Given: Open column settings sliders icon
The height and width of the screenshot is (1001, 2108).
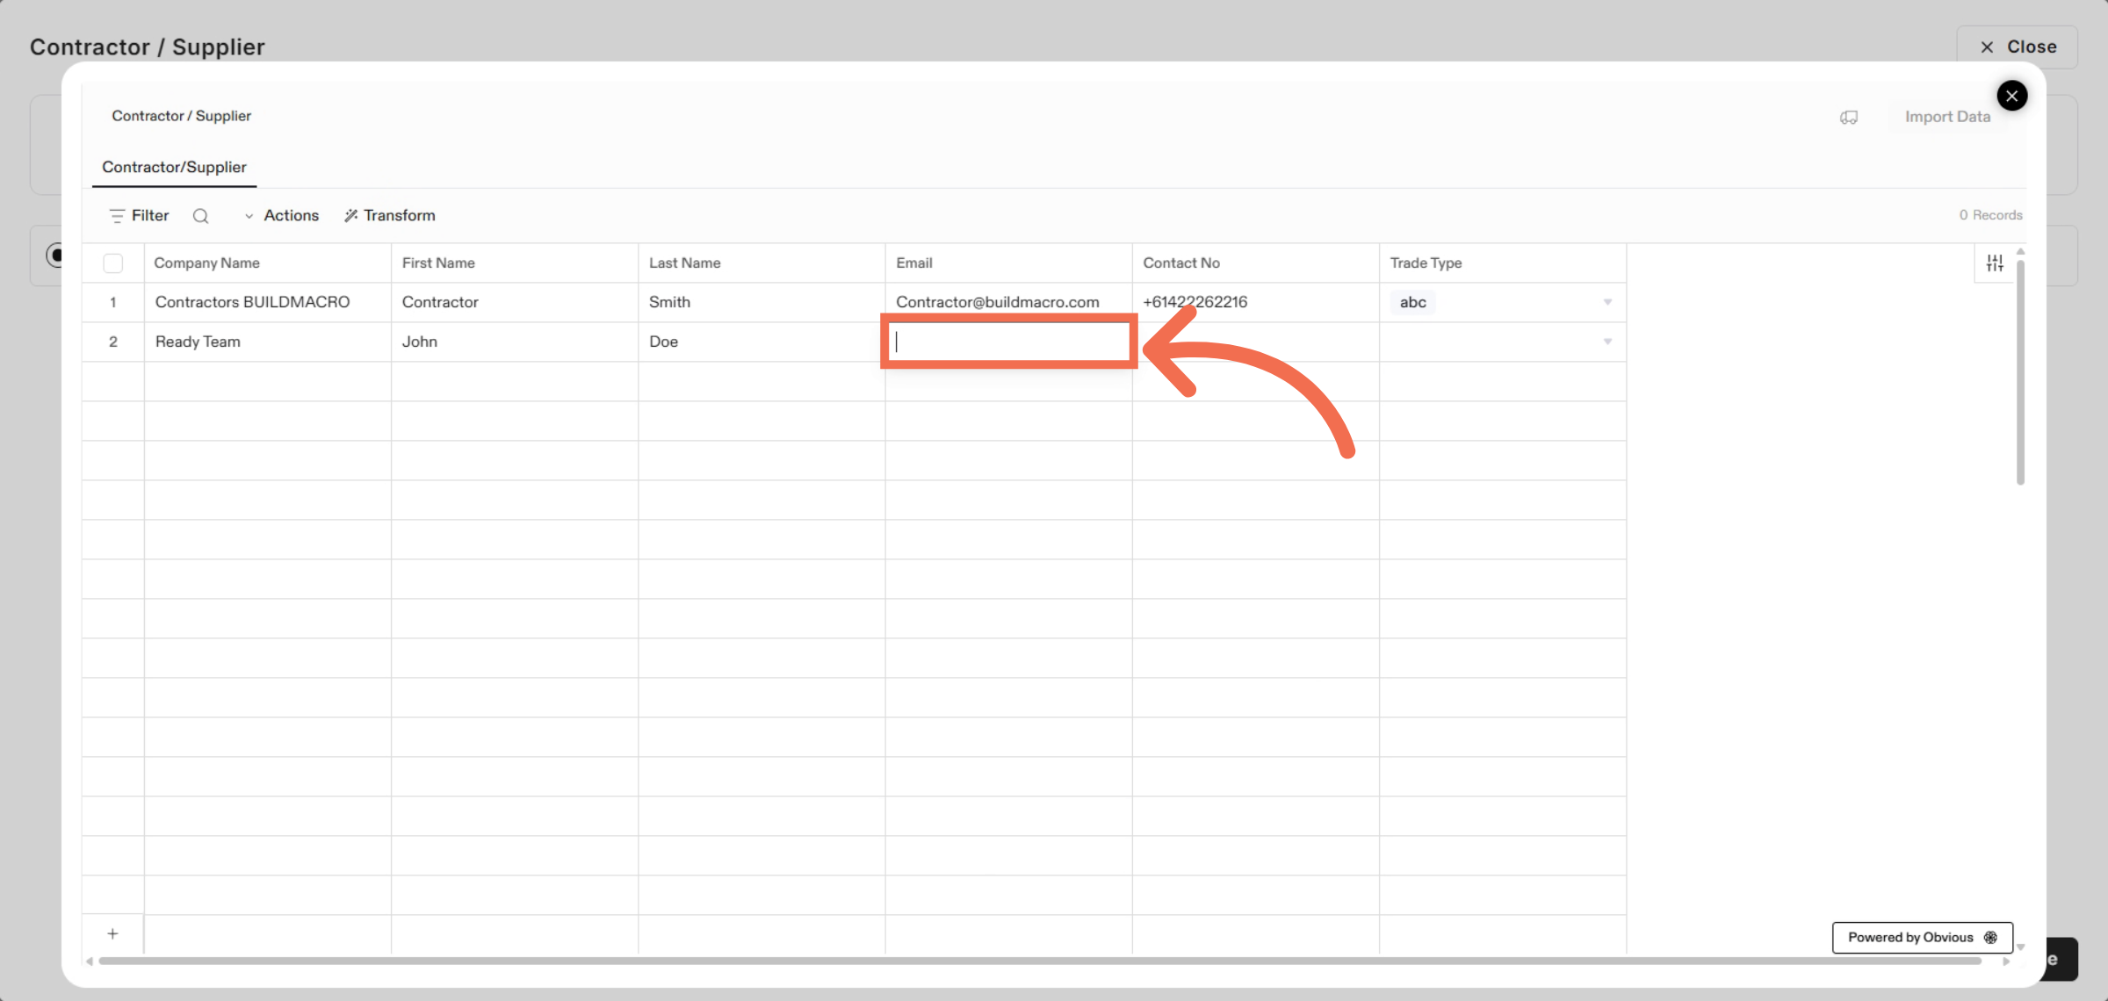Looking at the screenshot, I should [x=1995, y=263].
